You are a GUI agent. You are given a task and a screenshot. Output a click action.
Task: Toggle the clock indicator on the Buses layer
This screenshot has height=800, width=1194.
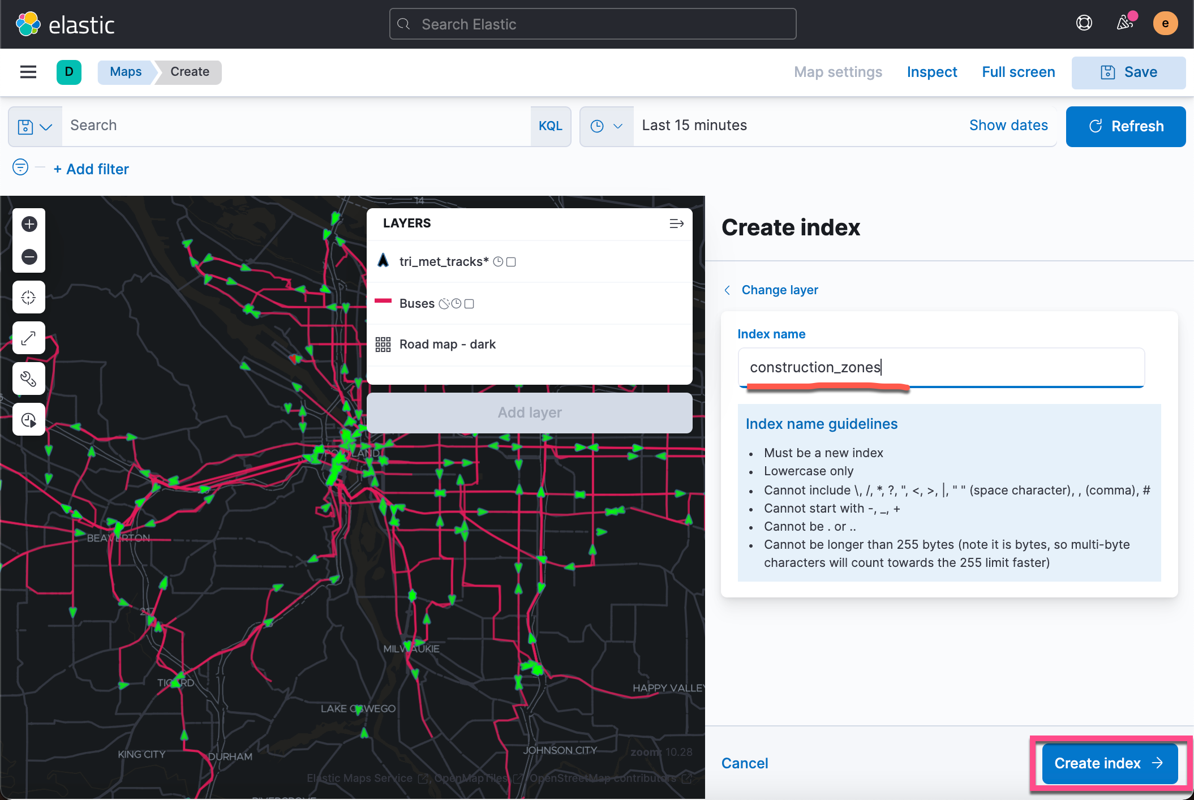457,303
